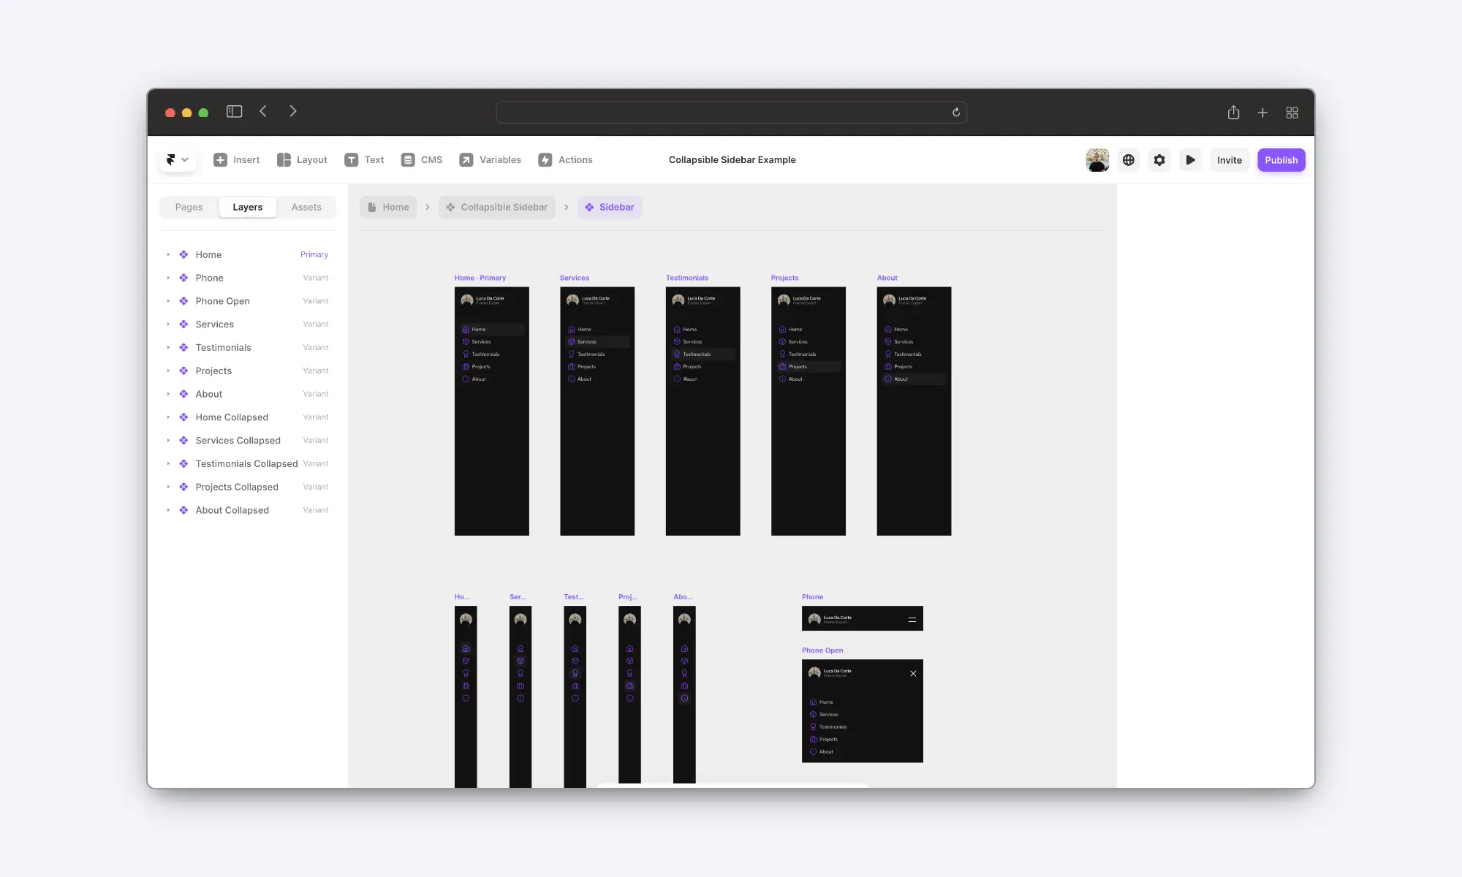Toggle the browser sidebar panel icon
Viewport: 1462px width, 877px height.
[x=234, y=112]
